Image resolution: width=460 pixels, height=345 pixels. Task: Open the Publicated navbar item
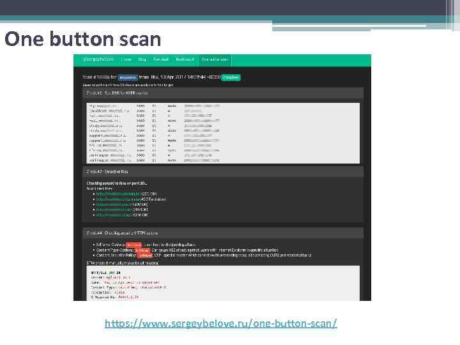185,59
